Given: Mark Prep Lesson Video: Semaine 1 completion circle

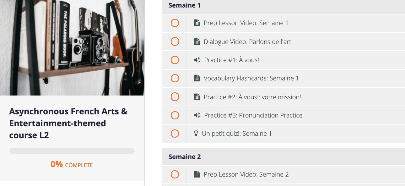Looking at the screenshot, I should tap(175, 23).
